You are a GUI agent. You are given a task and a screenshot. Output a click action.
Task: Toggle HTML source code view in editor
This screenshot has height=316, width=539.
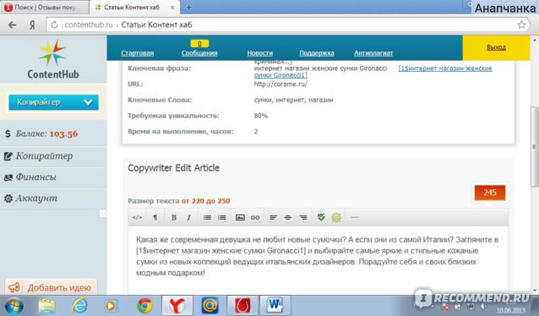click(137, 217)
